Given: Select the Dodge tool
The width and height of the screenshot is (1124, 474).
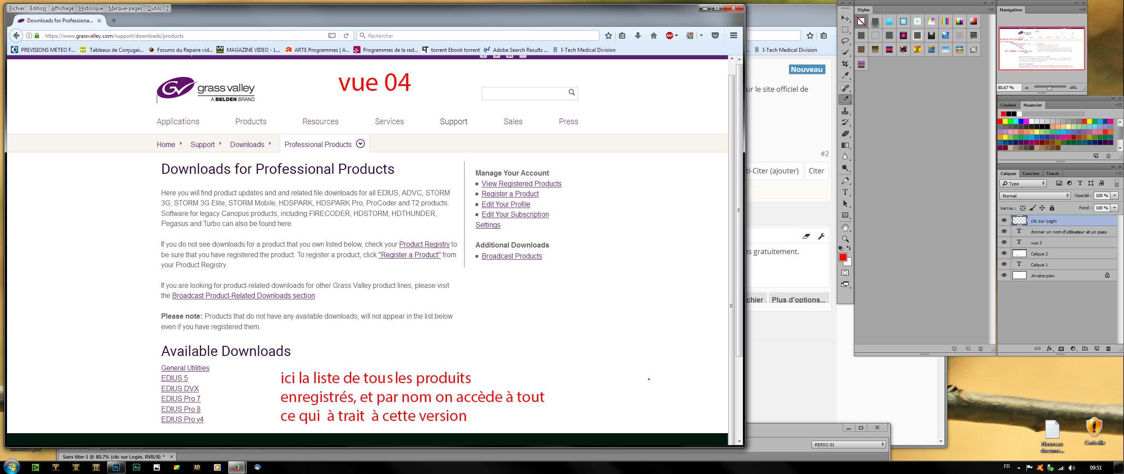Looking at the screenshot, I should click(845, 168).
